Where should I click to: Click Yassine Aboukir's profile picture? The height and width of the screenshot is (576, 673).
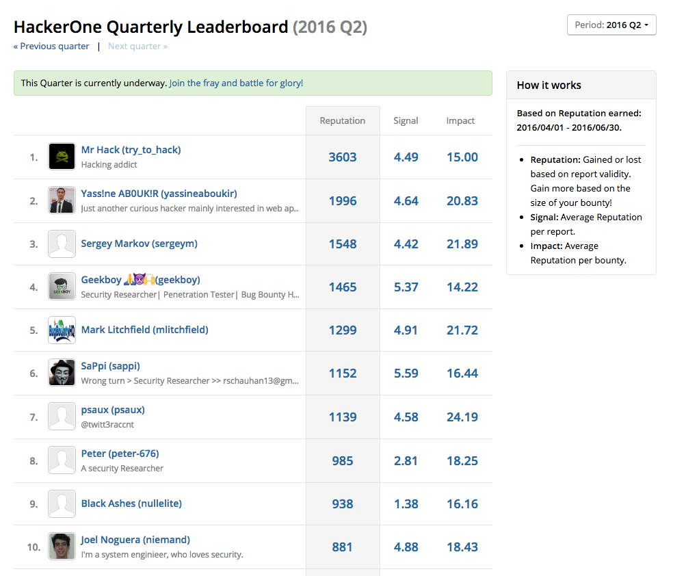[x=62, y=199]
